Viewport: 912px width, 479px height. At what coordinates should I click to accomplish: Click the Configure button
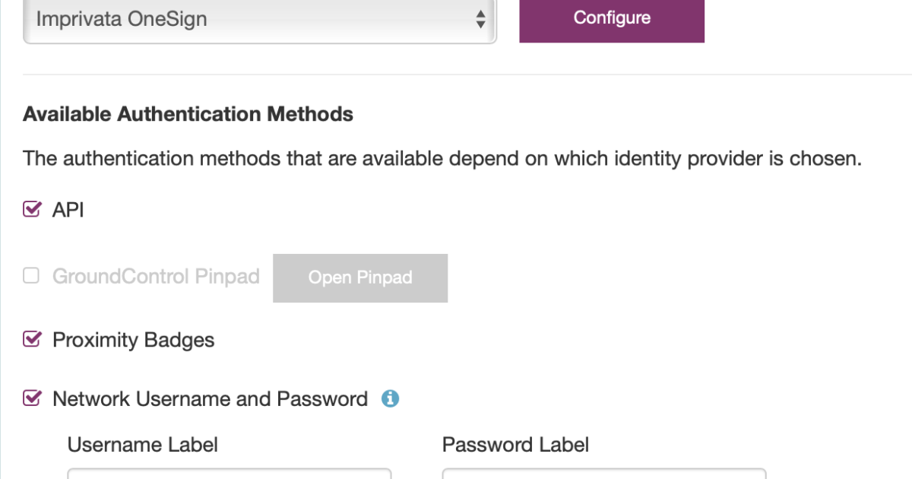point(612,17)
